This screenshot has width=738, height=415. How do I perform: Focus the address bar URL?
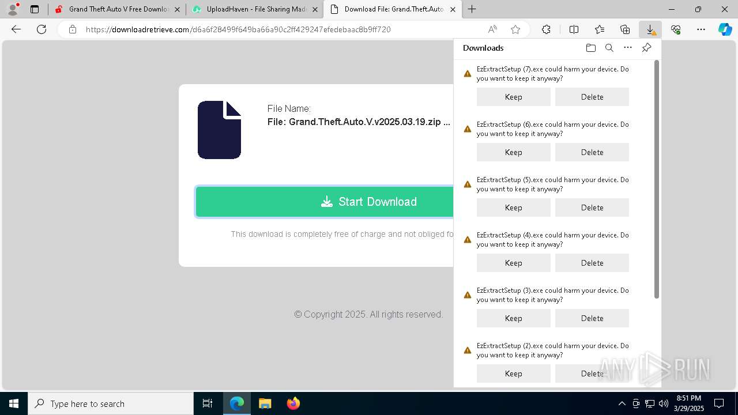(x=238, y=29)
